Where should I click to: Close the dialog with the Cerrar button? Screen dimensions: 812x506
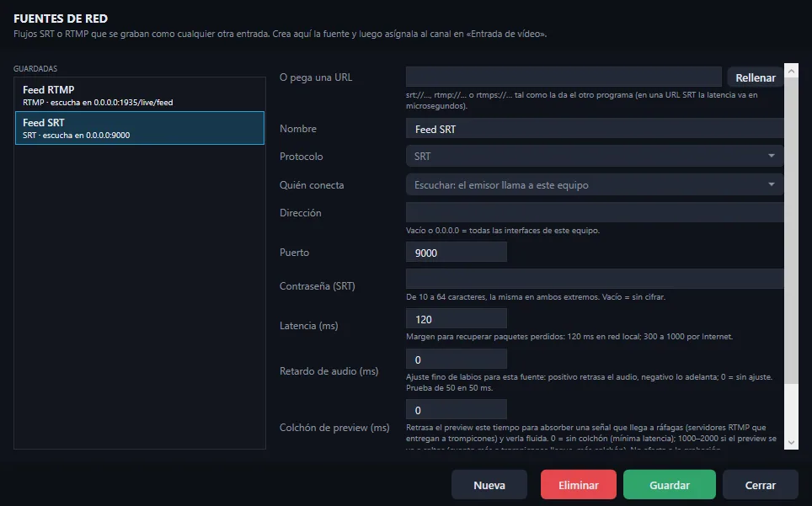point(761,485)
